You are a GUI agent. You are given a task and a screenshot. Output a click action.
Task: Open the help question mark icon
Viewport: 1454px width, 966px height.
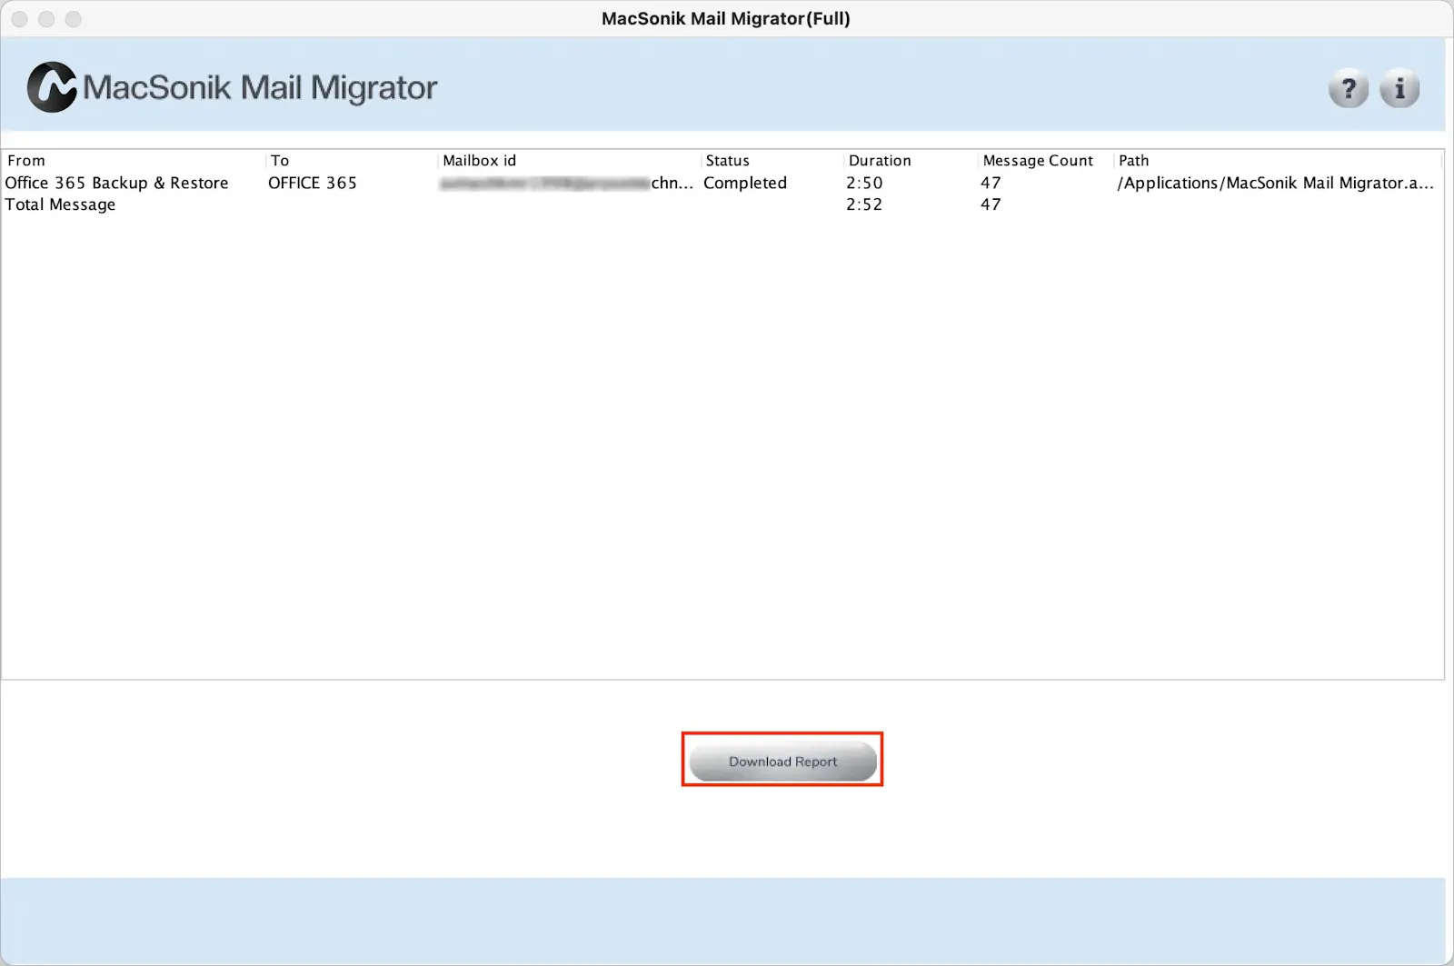click(x=1349, y=88)
